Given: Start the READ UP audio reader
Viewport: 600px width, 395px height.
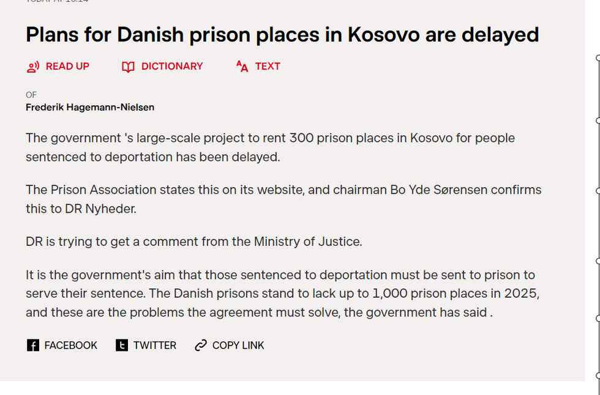Looking at the screenshot, I should click(x=67, y=66).
